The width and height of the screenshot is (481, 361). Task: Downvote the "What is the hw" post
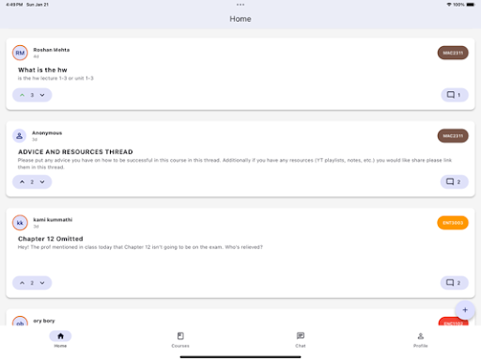42,95
